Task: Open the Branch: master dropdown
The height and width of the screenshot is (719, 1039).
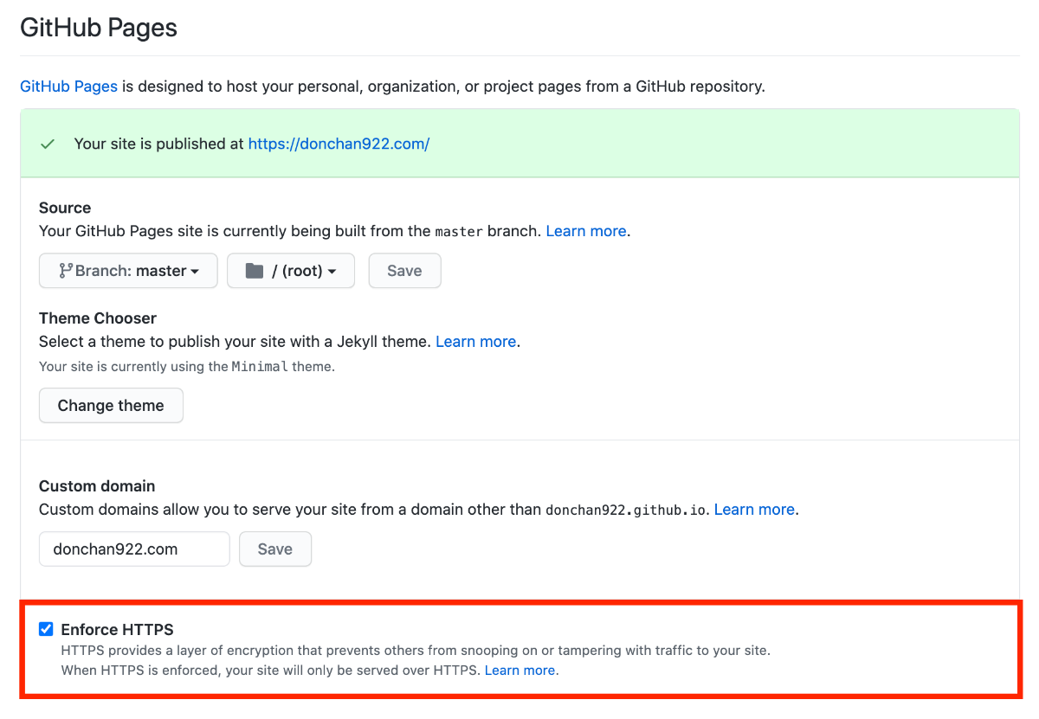Action: pos(128,271)
